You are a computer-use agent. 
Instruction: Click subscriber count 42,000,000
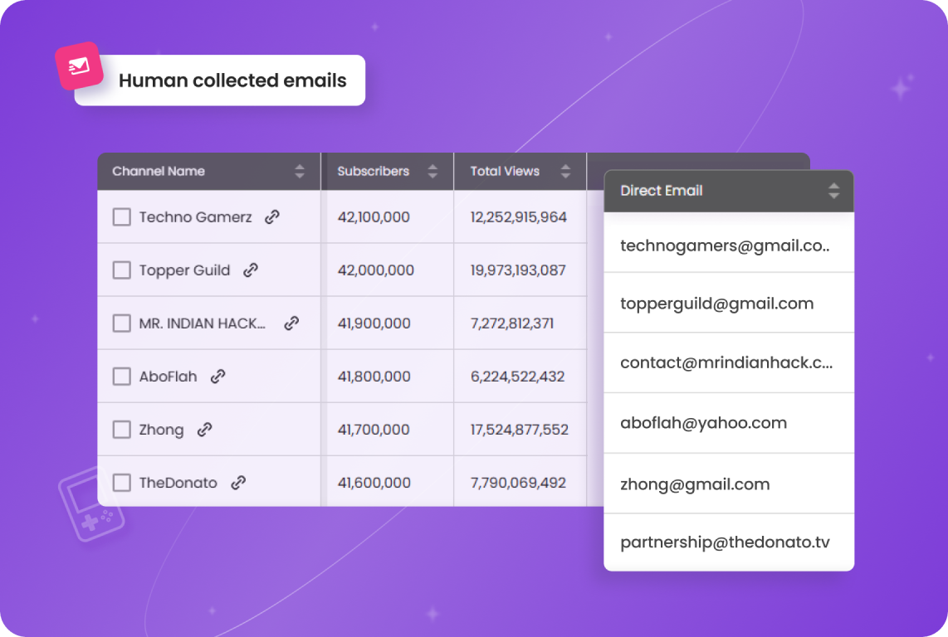click(375, 270)
